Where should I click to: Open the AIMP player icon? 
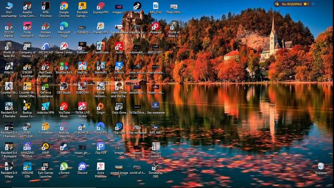pos(45,148)
